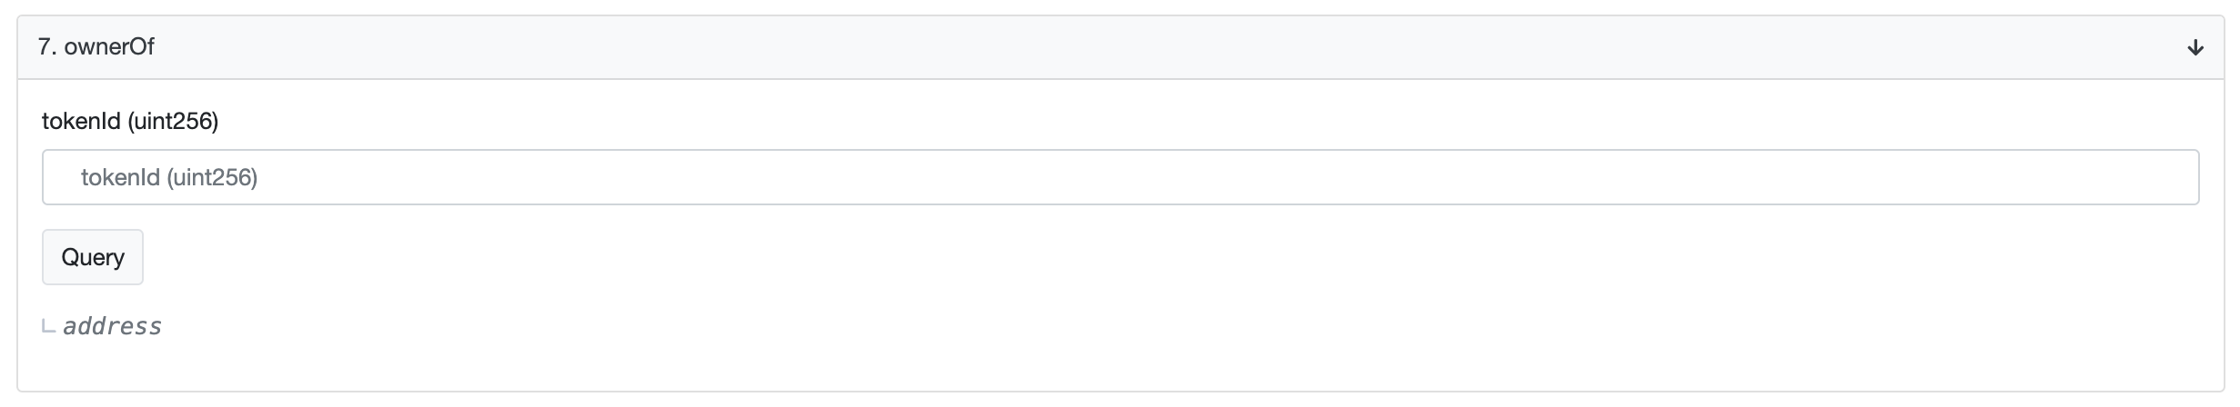Submit the tokenId lookup via Query
This screenshot has height=407, width=2240.
tap(93, 257)
